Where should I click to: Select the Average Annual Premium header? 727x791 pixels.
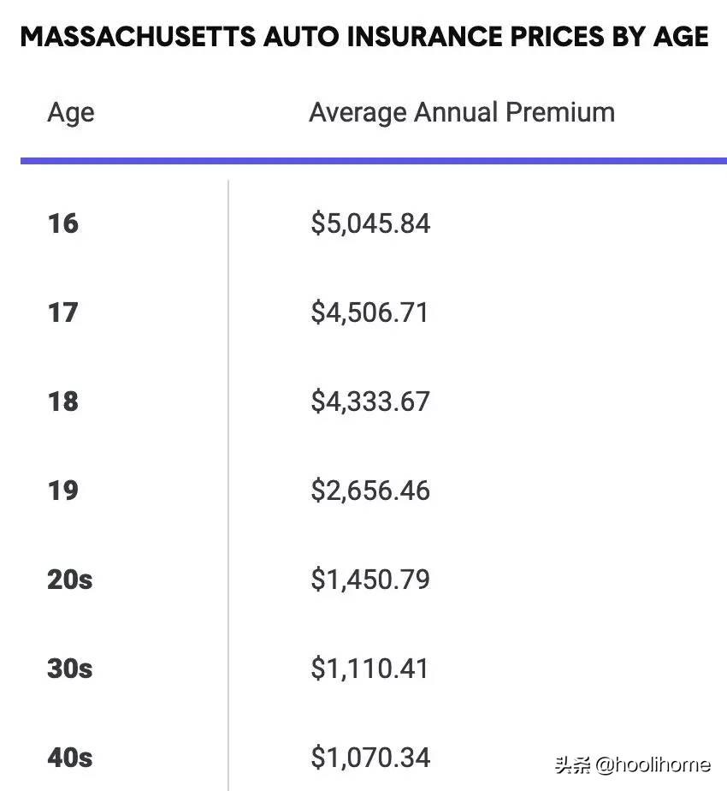pos(461,113)
